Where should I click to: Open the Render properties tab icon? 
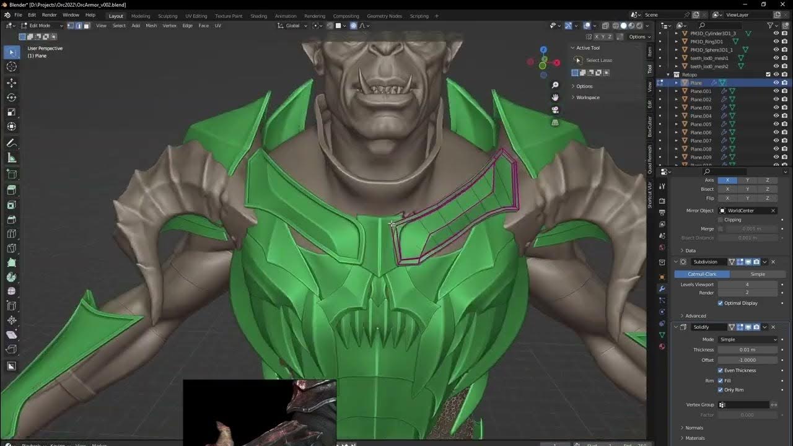click(x=662, y=201)
